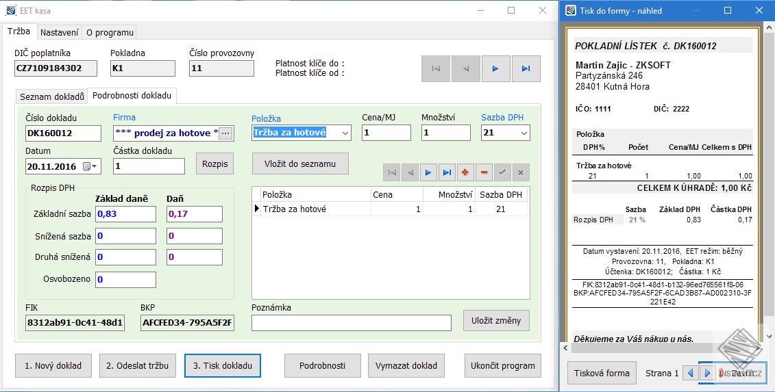Click the Pokladna field K1
Viewport: 775px width, 392px height.
click(143, 68)
